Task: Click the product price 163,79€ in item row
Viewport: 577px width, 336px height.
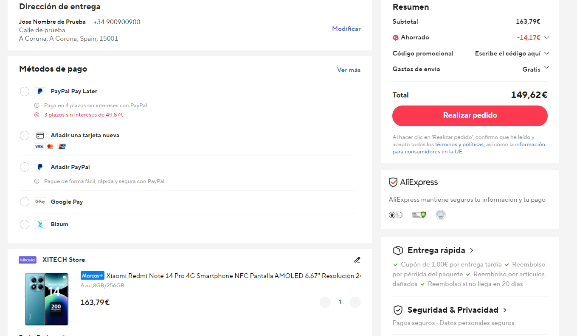Action: pyautogui.click(x=95, y=303)
